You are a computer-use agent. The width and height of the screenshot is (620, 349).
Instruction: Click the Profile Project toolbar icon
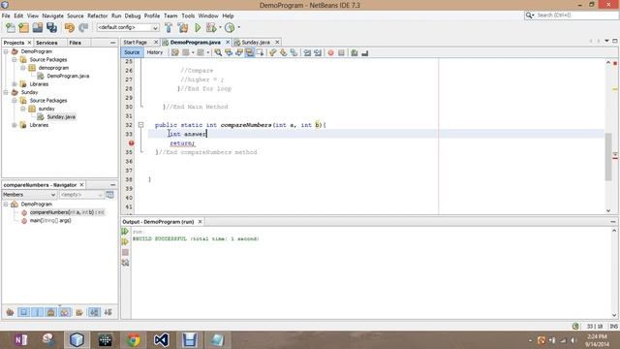[230, 28]
